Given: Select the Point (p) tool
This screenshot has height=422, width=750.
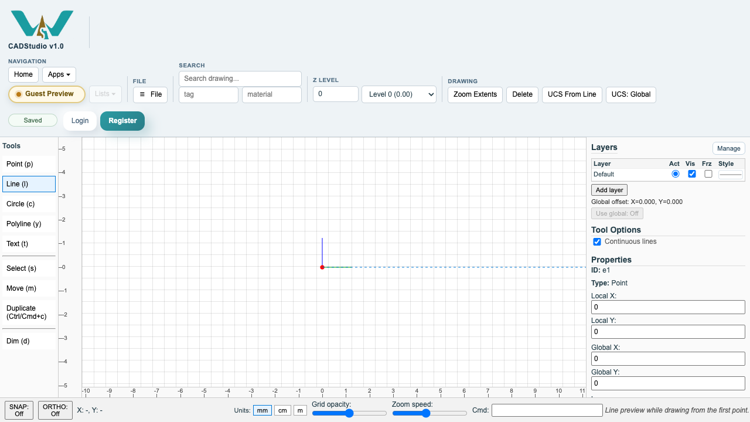Looking at the screenshot, I should (29, 164).
